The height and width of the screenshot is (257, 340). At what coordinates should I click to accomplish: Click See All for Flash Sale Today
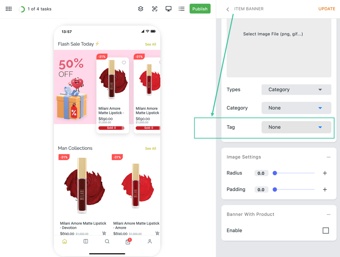150,44
